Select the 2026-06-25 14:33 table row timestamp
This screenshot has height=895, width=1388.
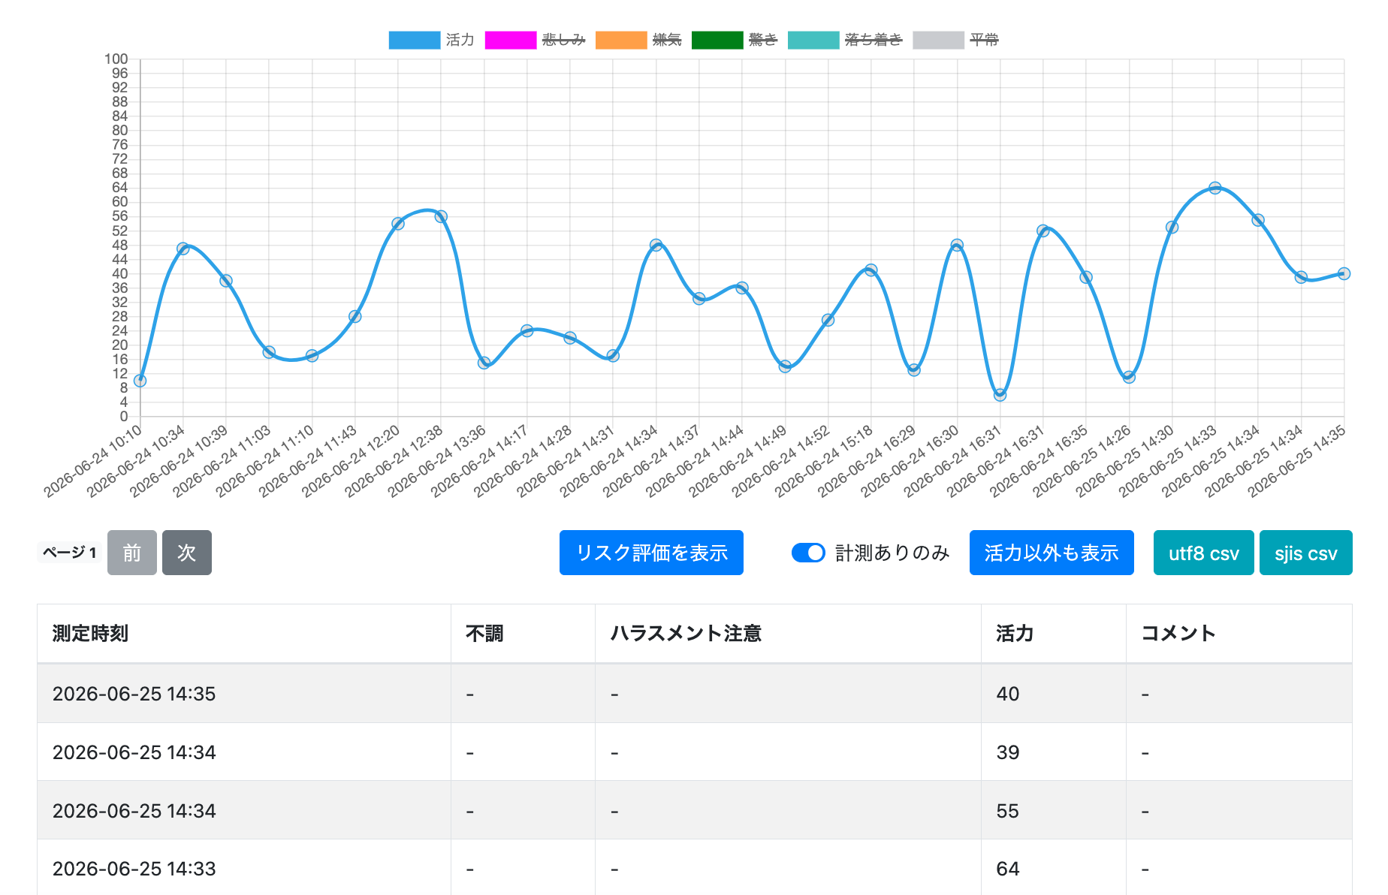(x=134, y=869)
